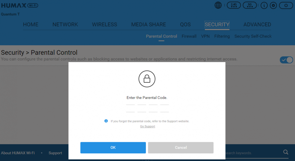Open the Security Self-Check tab
Screen dimensions: 295x161
(253, 36)
